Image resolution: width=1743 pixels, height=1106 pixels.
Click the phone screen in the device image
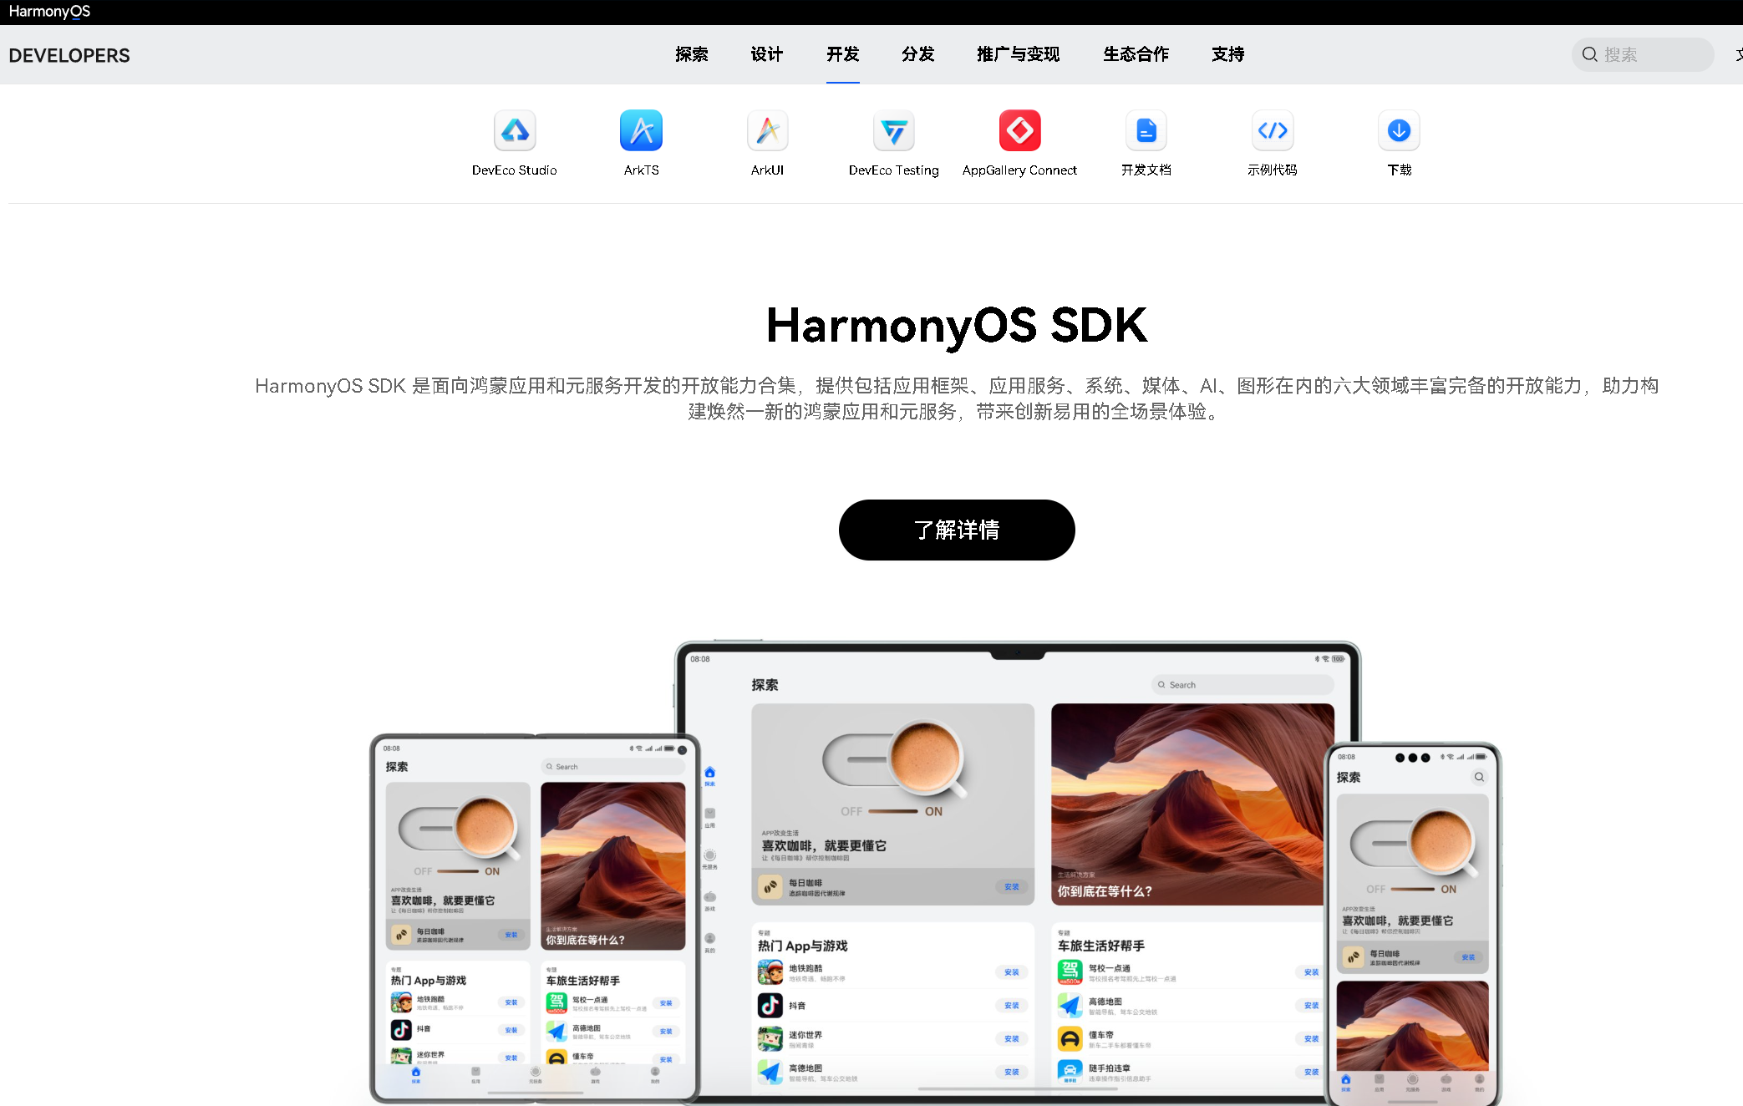tap(1413, 923)
